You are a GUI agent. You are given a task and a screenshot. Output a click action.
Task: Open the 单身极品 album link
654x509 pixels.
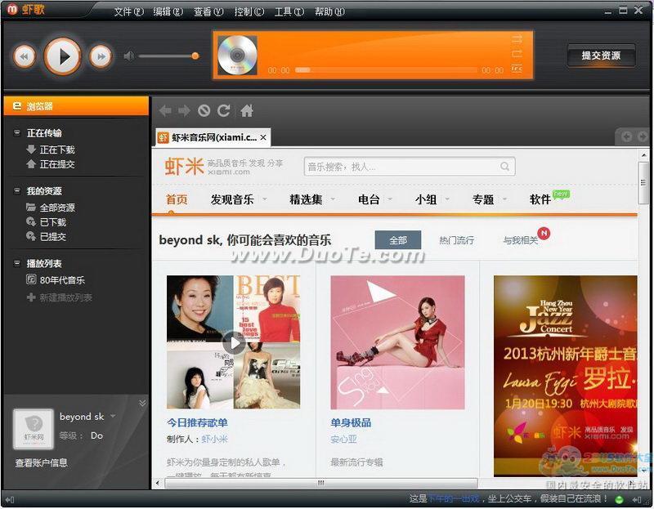click(x=351, y=422)
